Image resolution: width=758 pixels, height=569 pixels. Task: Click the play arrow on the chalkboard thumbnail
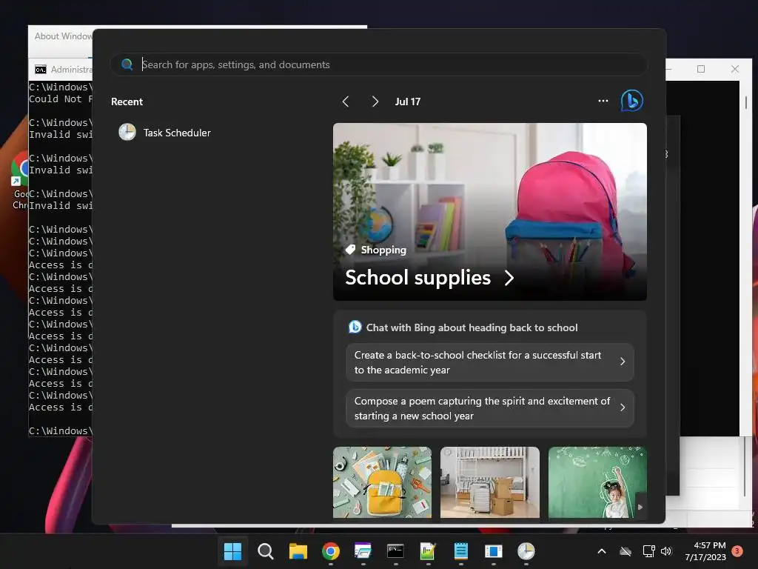[x=640, y=507]
